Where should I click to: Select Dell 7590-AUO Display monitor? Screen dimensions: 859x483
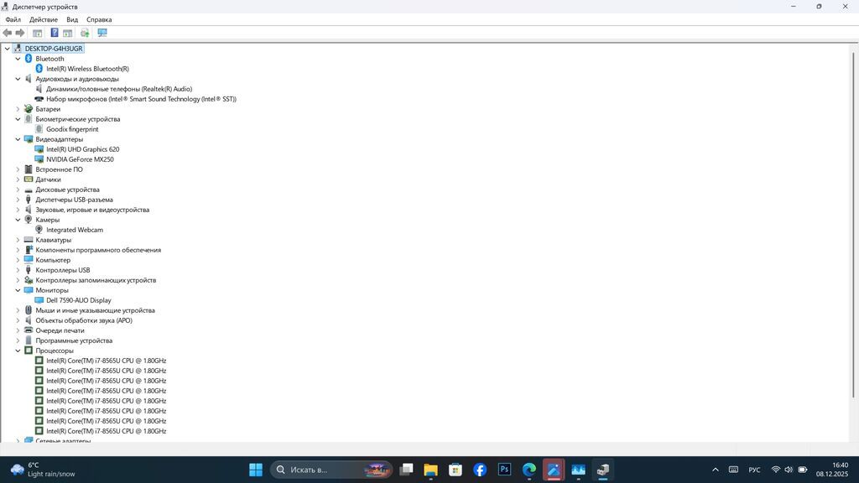[x=79, y=300]
